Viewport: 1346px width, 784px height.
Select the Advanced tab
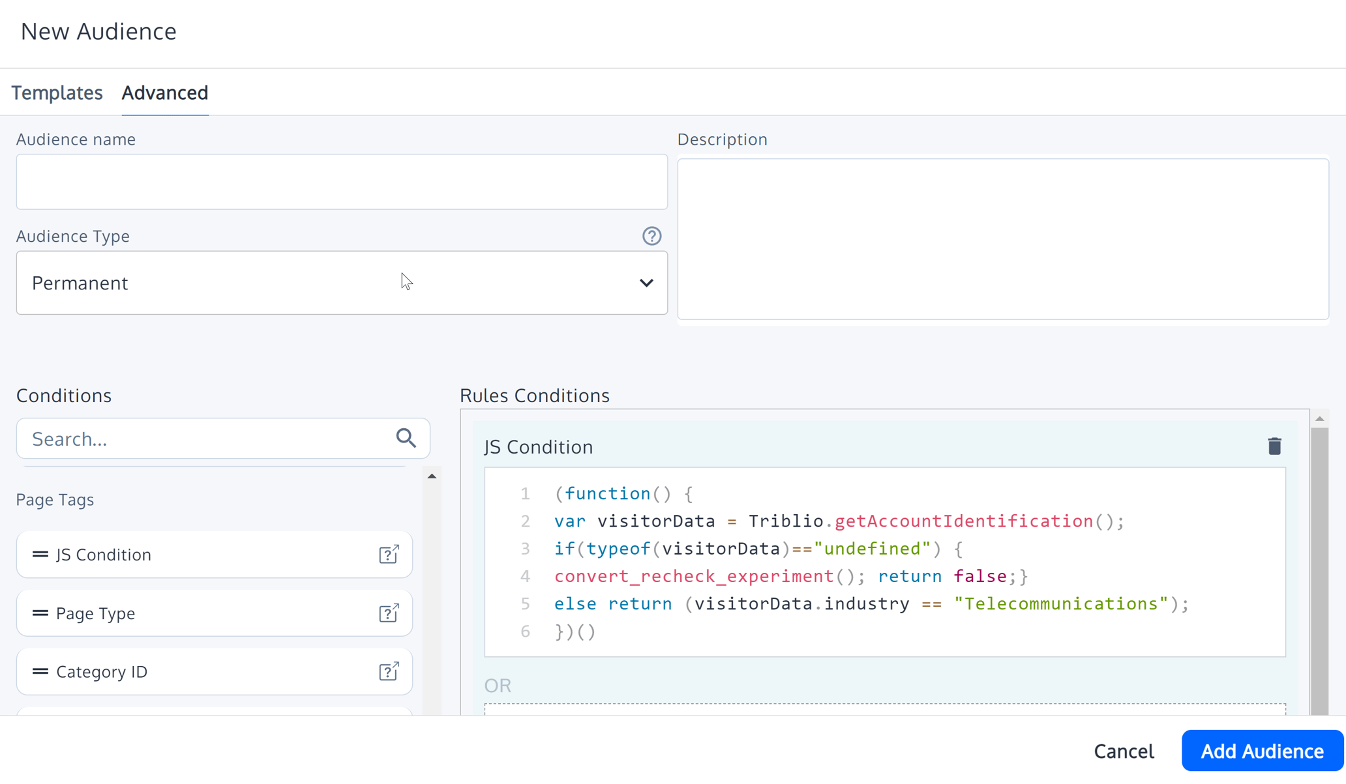click(164, 93)
